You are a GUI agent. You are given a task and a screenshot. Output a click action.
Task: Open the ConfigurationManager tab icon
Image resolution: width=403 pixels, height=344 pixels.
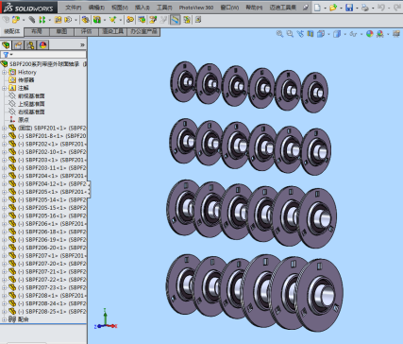pos(30,45)
